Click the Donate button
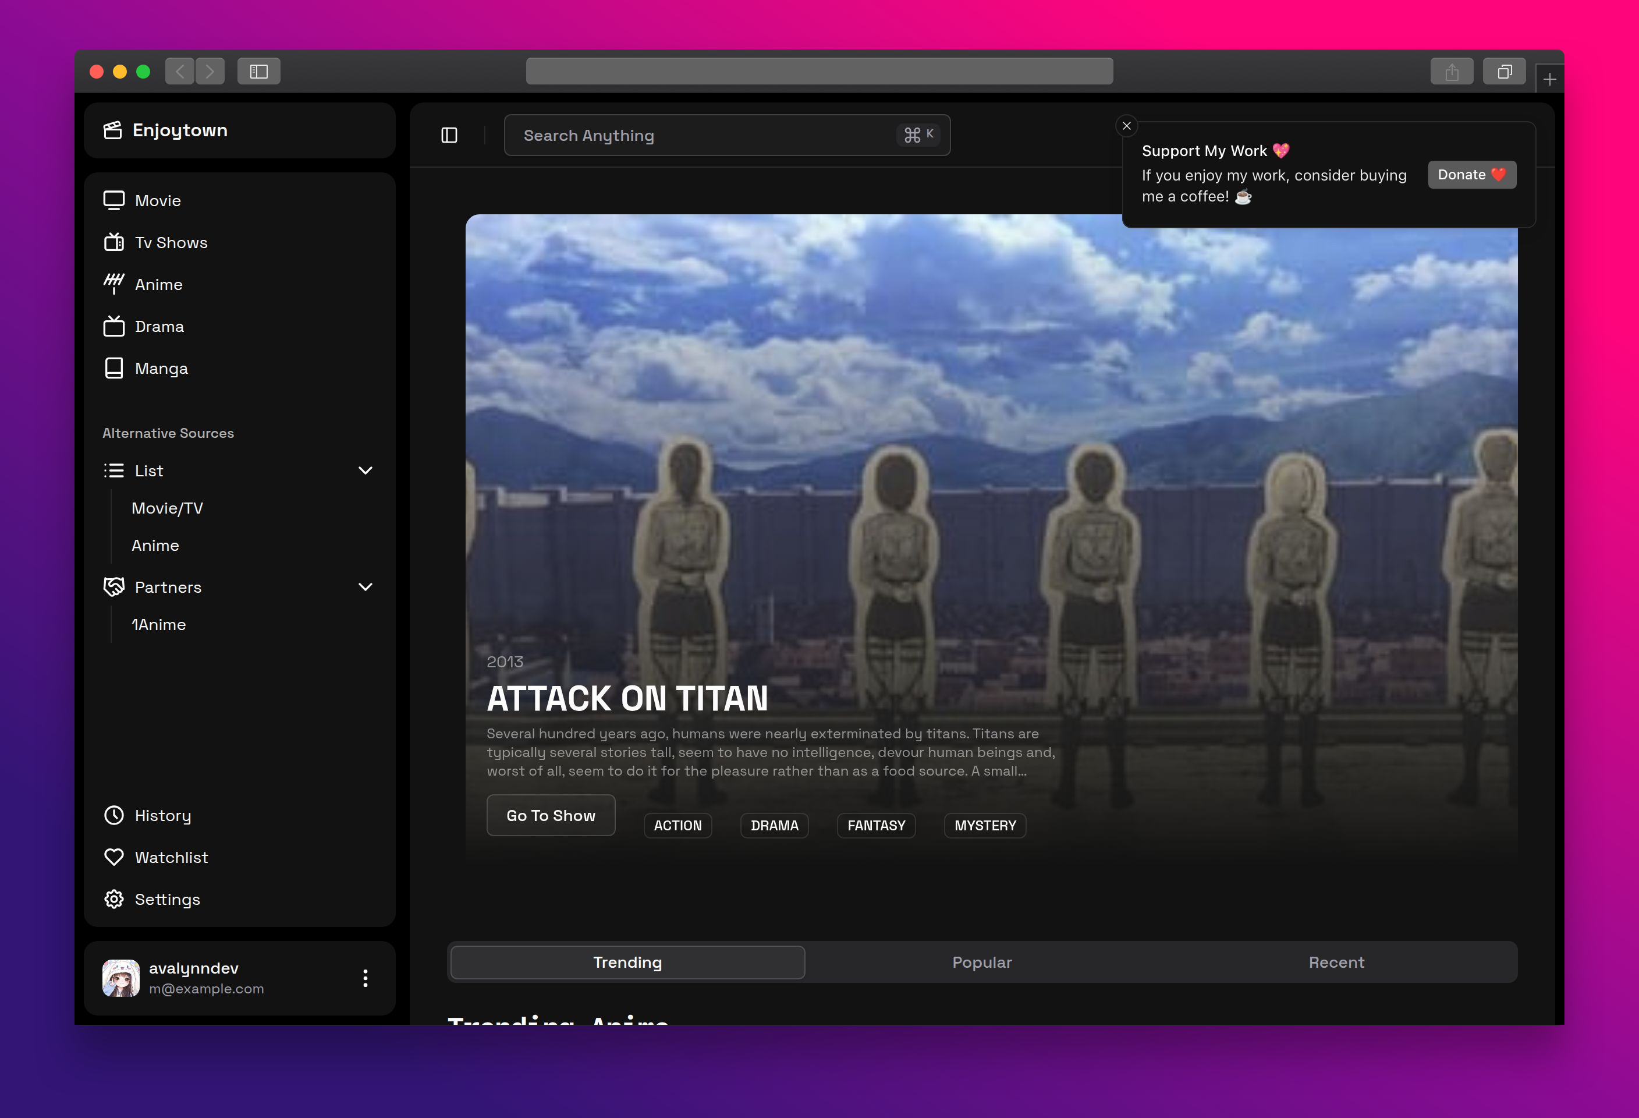 (x=1472, y=175)
